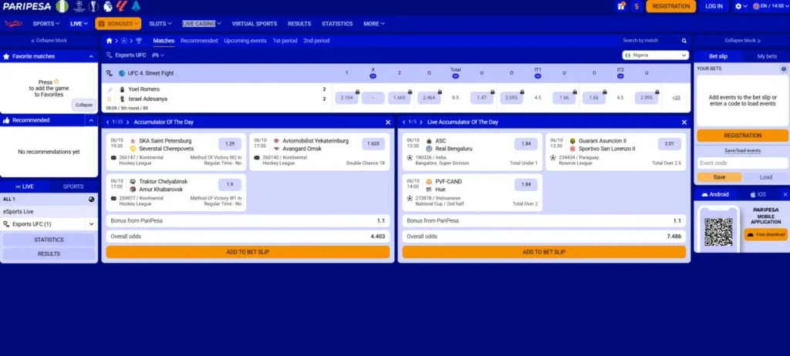Add Yoel Romero match to favorites star

click(x=110, y=99)
